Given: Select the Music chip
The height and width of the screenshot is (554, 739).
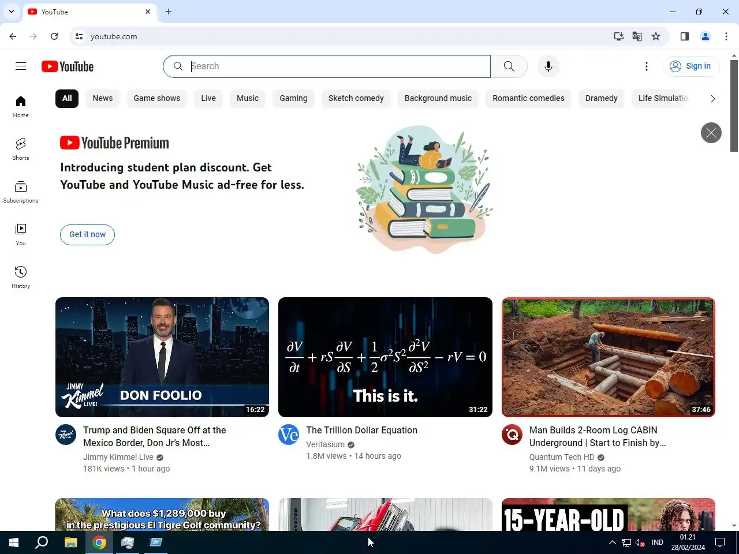Looking at the screenshot, I should [x=248, y=98].
